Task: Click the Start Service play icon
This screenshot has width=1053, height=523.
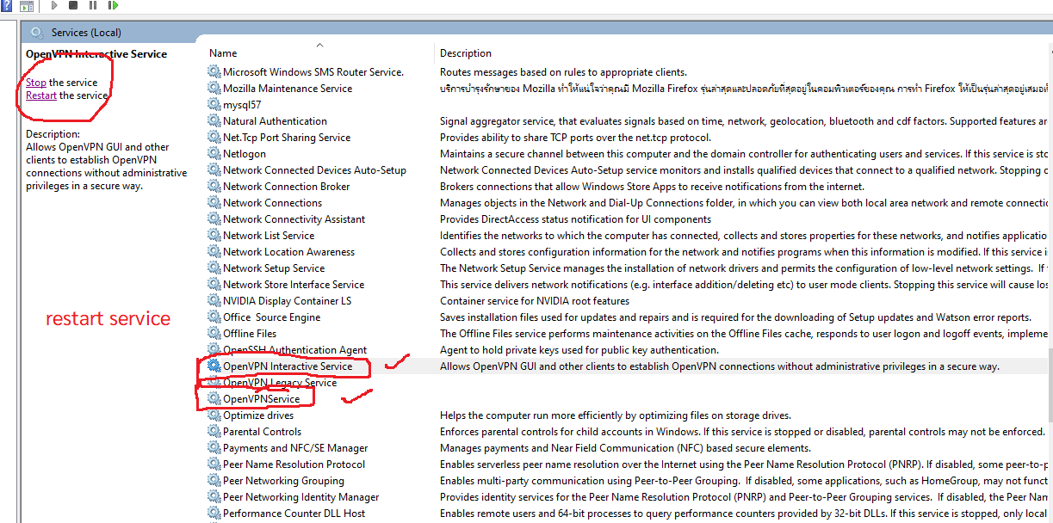Action: click(54, 6)
